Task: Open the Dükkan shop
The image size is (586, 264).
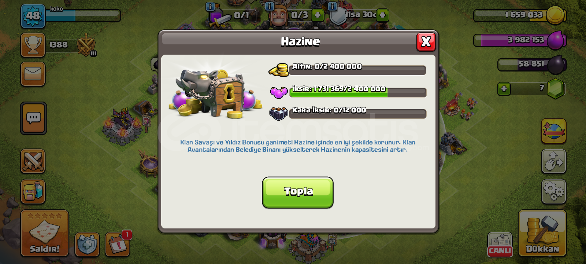Action: (x=542, y=233)
